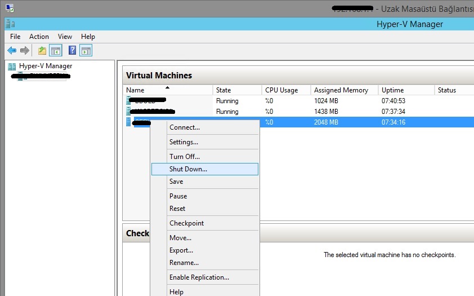Select Hyper-V Manager root tree item
Screen dimensions: 474x296
(46, 66)
